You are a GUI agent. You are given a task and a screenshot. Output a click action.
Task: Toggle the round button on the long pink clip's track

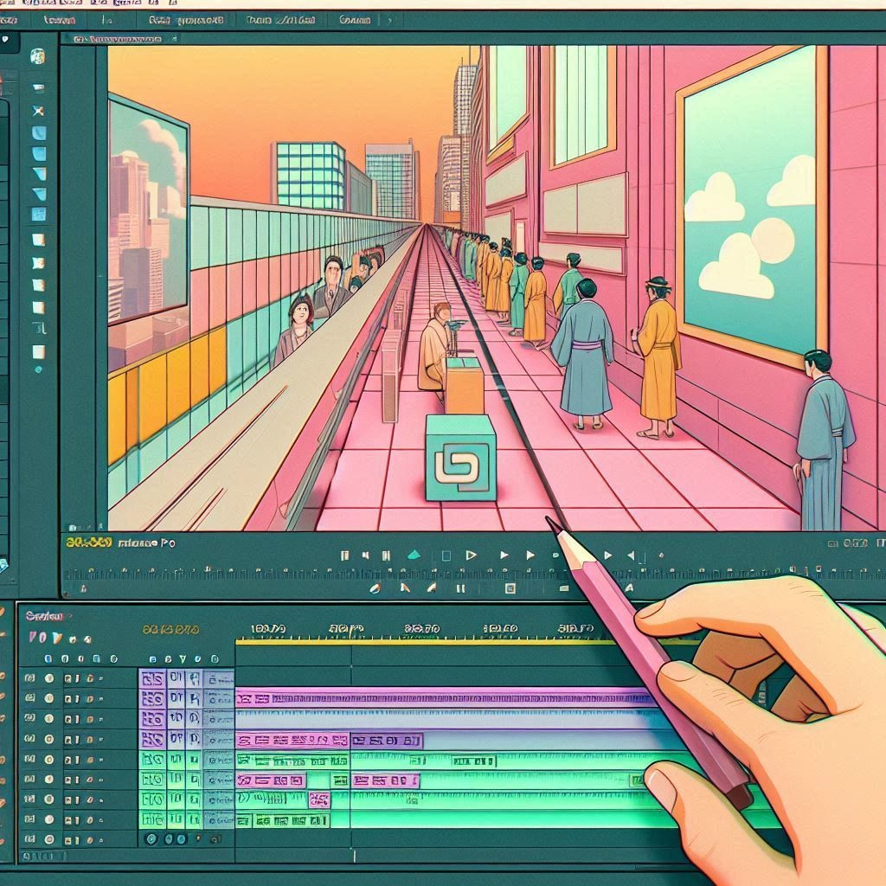pos(49,698)
